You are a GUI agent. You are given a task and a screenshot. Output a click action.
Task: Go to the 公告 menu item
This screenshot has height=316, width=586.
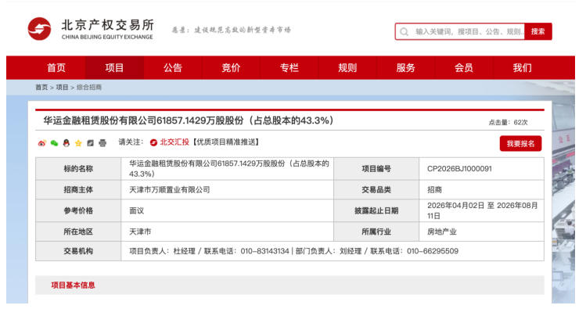[173, 68]
